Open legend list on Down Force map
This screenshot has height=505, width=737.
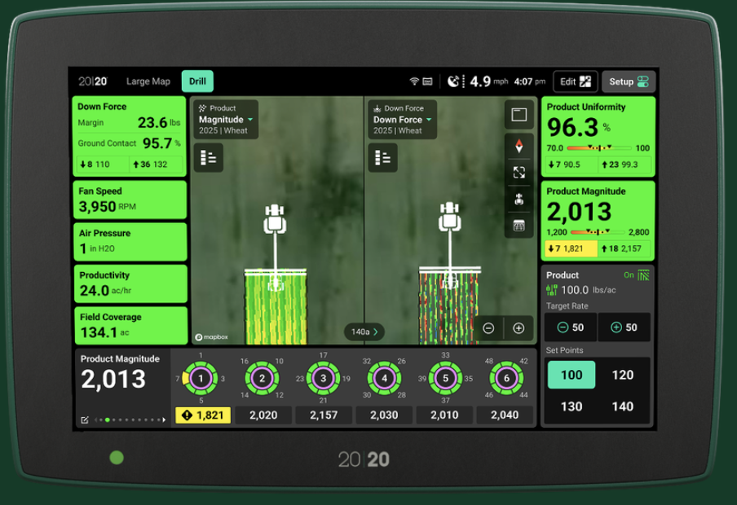(x=382, y=157)
